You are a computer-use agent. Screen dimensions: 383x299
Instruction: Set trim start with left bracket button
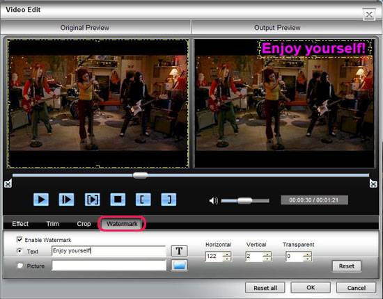coord(143,200)
